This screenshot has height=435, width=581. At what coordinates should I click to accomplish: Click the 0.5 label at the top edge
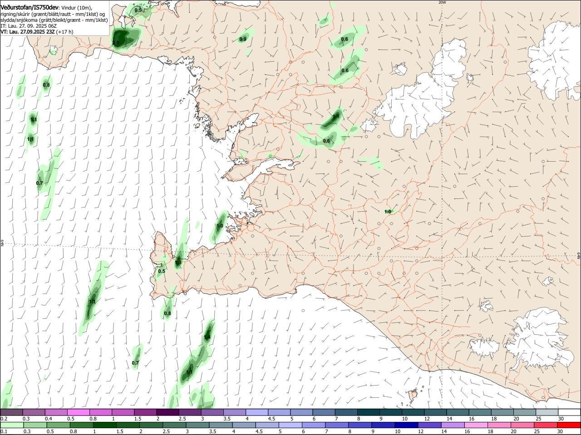pyautogui.click(x=138, y=10)
